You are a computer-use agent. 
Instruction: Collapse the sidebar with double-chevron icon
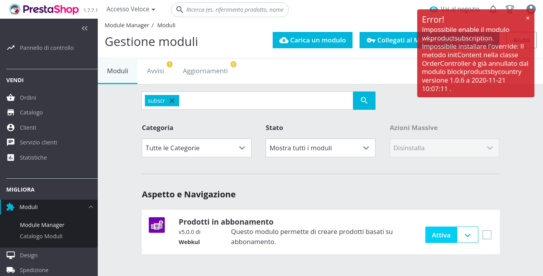(x=85, y=28)
